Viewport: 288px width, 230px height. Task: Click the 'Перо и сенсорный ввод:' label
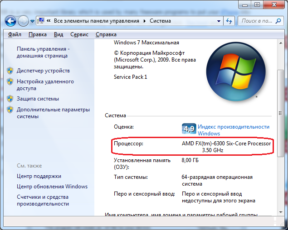(x=144, y=194)
